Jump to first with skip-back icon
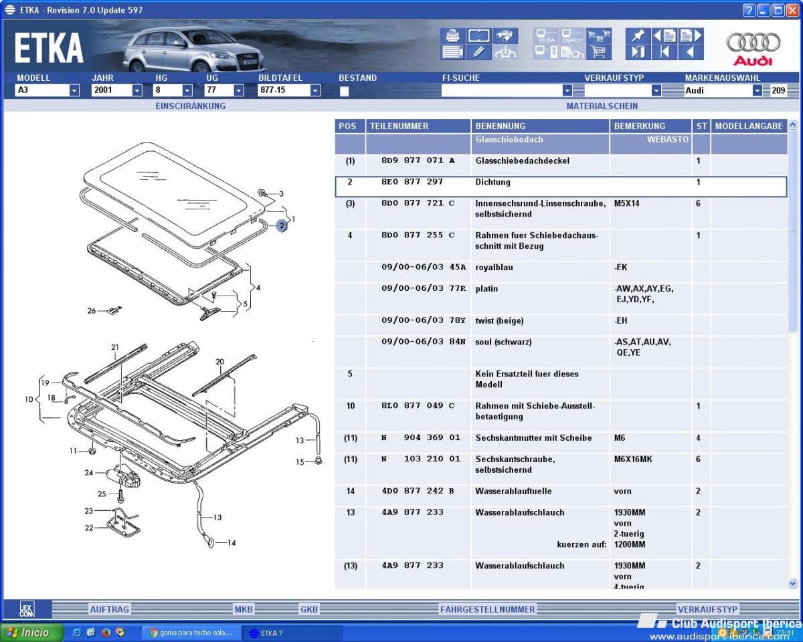The image size is (803, 642). (x=664, y=52)
